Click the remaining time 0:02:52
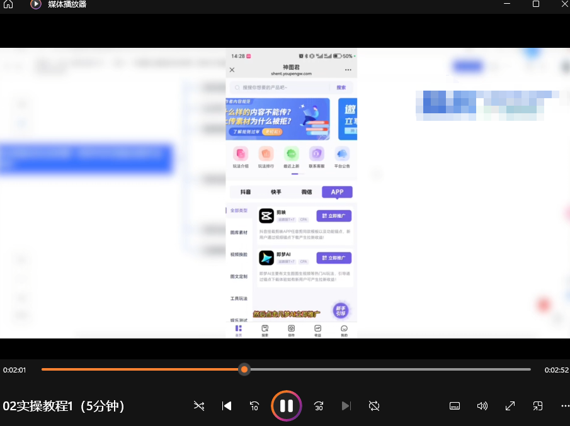Viewport: 570px width, 426px height. [556, 370]
